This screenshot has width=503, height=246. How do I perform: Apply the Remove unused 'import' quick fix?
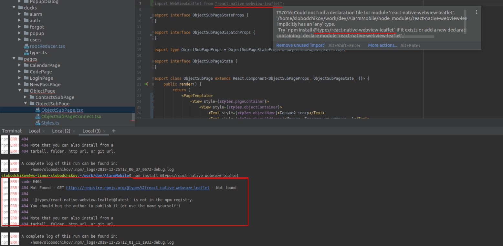click(x=300, y=46)
